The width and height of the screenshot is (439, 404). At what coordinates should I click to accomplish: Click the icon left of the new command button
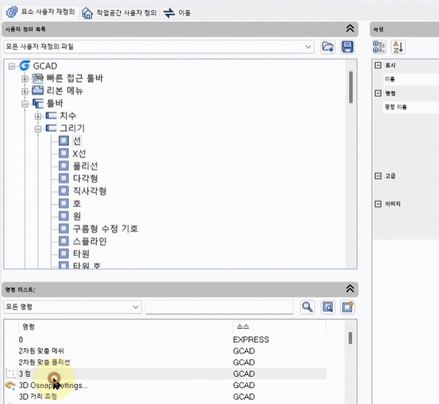pos(328,307)
